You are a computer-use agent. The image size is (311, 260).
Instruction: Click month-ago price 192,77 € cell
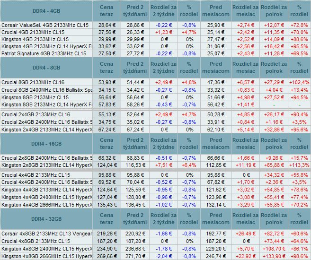[216, 234]
